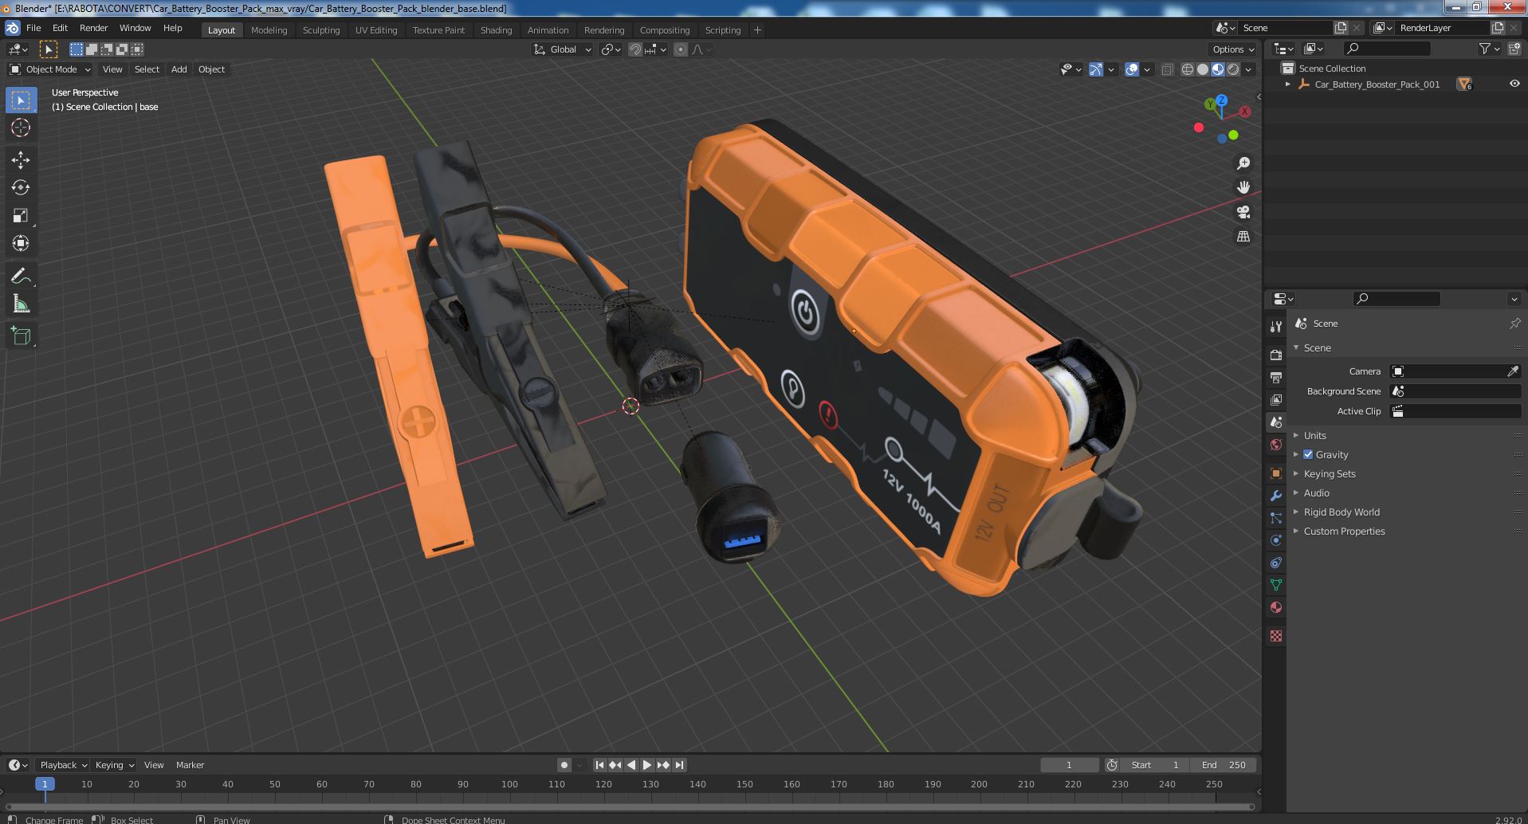This screenshot has width=1528, height=824.
Task: Select the Measure tool
Action: (x=21, y=304)
